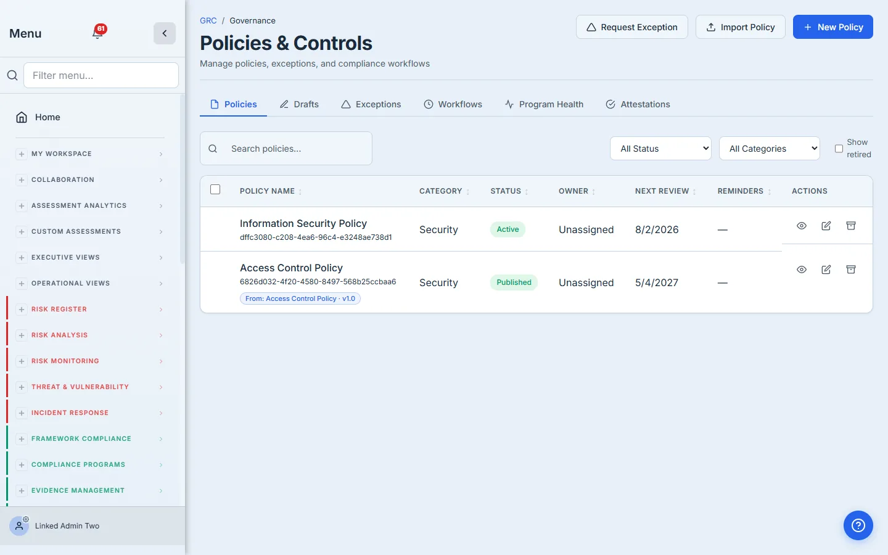The image size is (888, 555).
Task: Open the From: Access Control Policy v1.0 tag
Action: (x=300, y=298)
